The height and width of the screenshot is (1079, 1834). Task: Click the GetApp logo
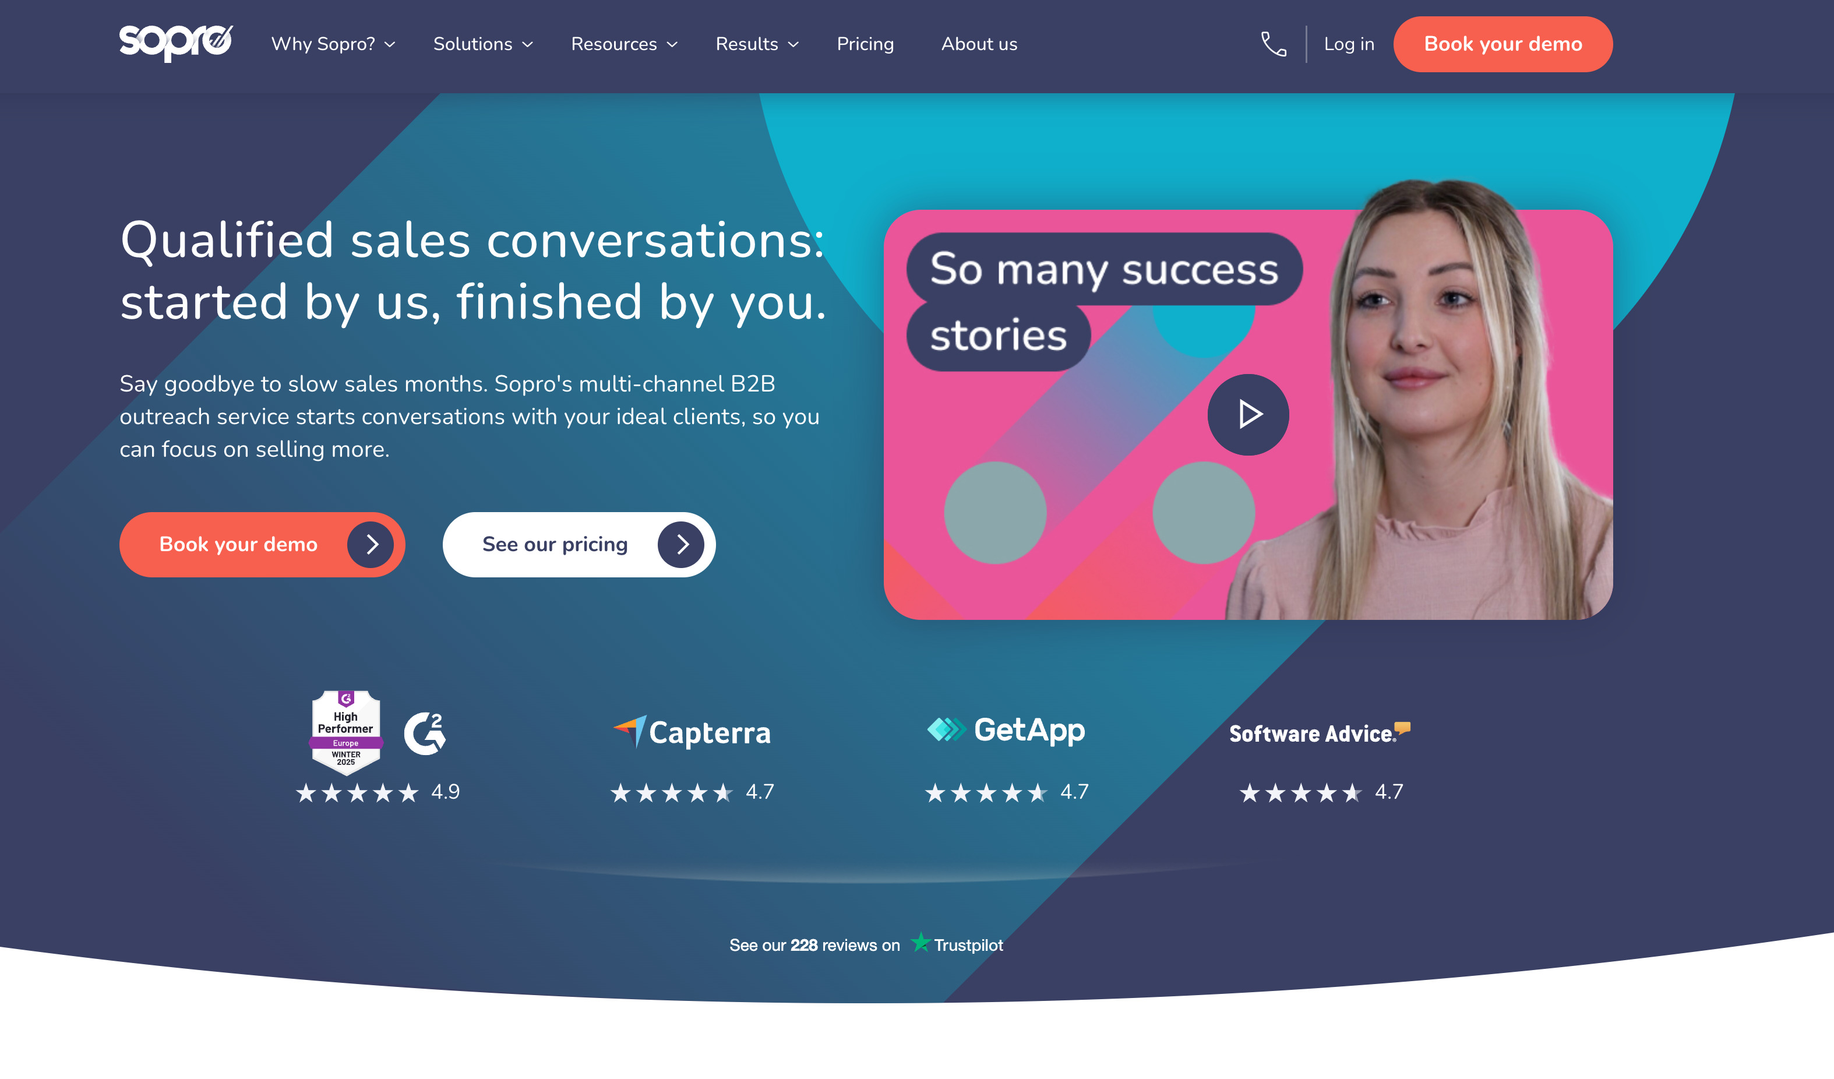[x=1006, y=730]
